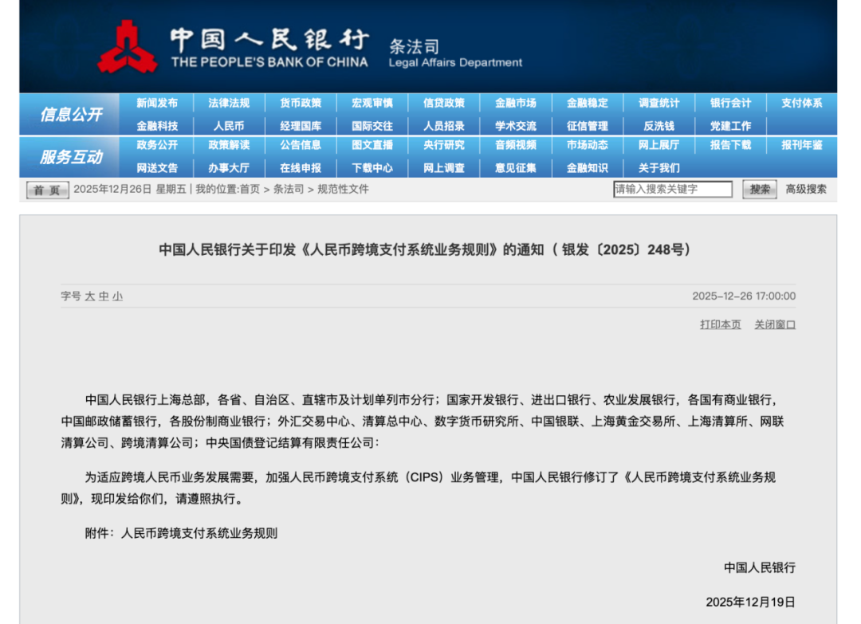Open the 新闻发布 menu item
861x624 pixels.
tap(157, 103)
